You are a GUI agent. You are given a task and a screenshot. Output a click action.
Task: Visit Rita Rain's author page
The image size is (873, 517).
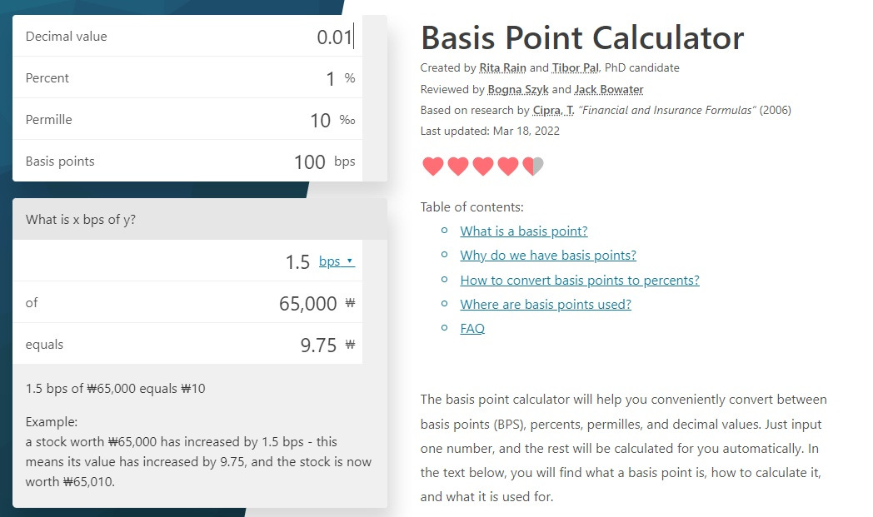point(501,67)
